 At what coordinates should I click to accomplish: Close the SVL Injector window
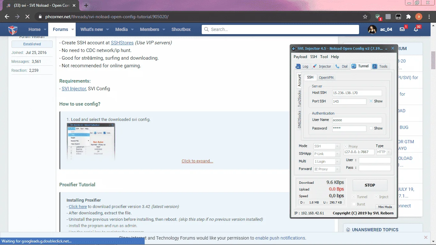coord(393,48)
